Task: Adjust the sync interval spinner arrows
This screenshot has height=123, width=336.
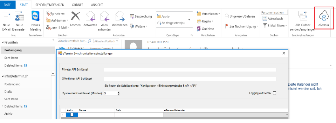Action: tap(119, 93)
